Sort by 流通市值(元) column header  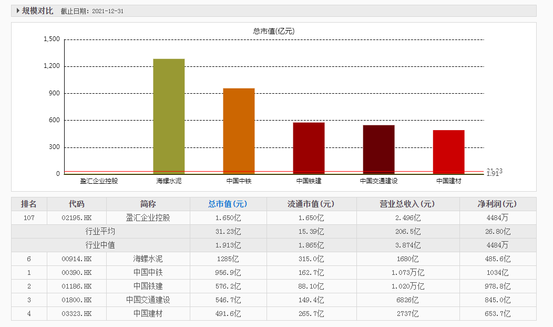(x=311, y=204)
